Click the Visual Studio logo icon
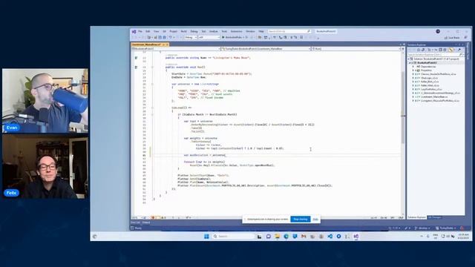Screen dimensions: 475x267 tap(134, 31)
